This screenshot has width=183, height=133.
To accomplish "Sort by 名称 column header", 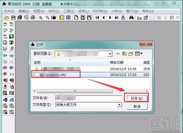I will click(70, 63).
